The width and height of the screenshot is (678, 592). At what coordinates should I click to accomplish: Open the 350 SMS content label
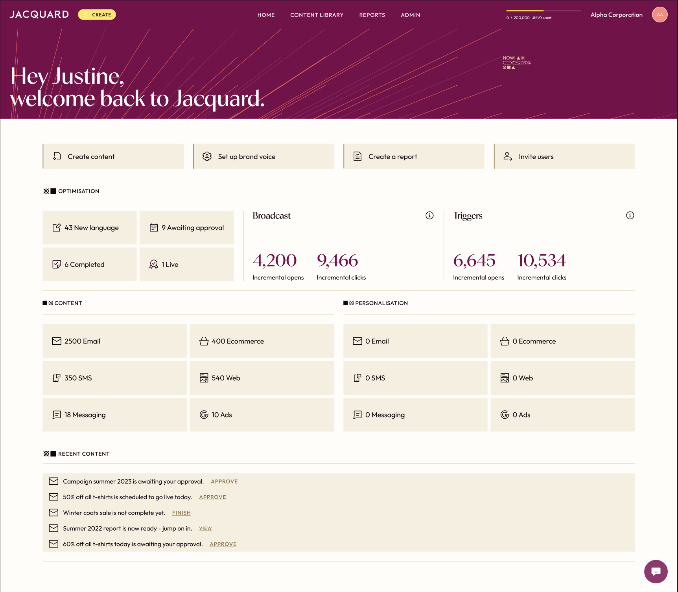78,378
